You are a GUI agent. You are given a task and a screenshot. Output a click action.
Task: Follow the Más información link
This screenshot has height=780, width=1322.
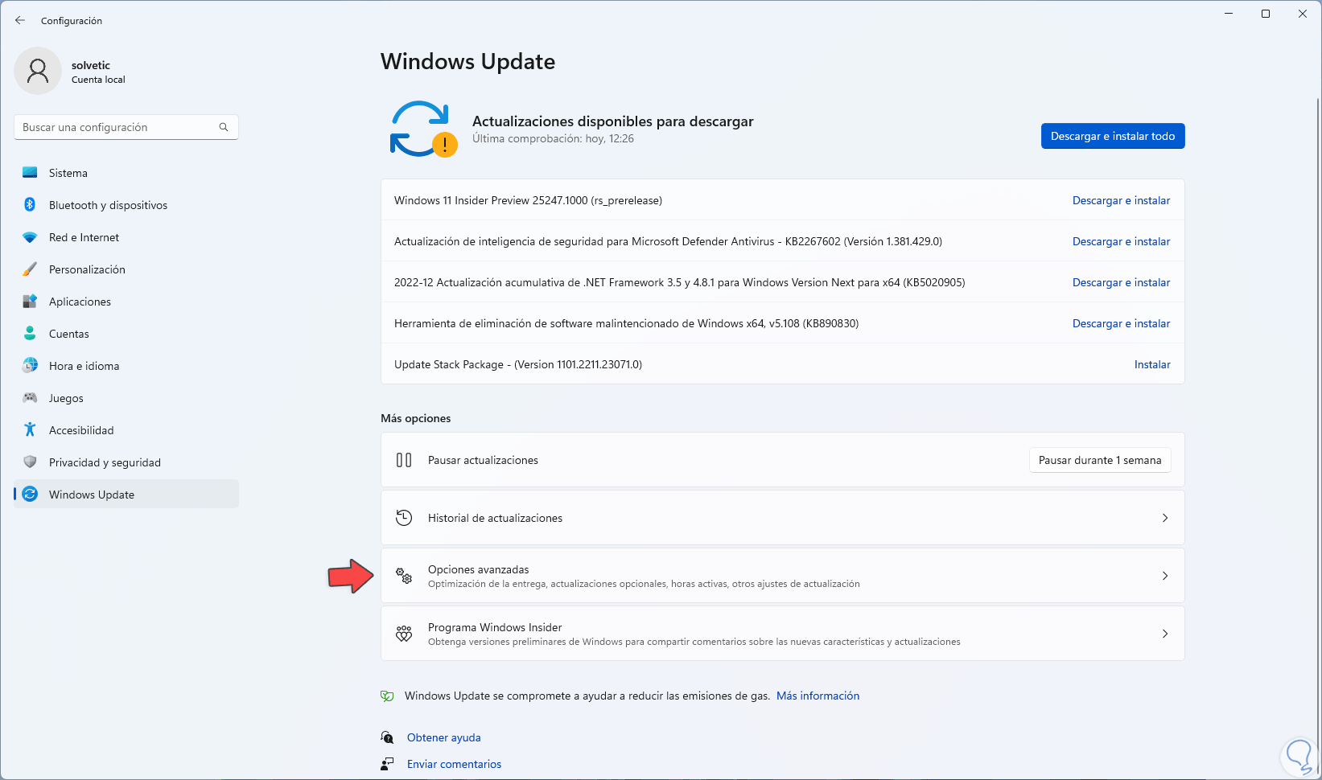817,696
